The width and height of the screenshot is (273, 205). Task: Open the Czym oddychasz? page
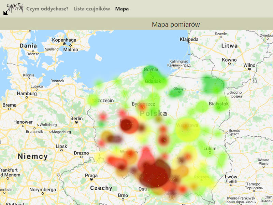pos(48,9)
